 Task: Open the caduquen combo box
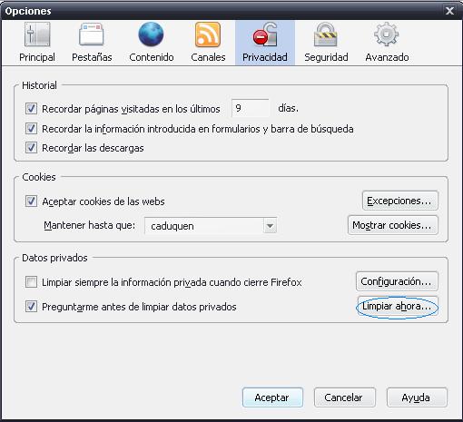[x=211, y=226]
